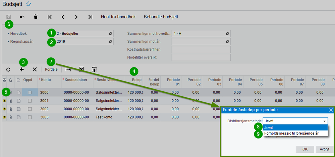The height and width of the screenshot is (157, 335).
Task: Go to previous record arrow
Action: 63,17
